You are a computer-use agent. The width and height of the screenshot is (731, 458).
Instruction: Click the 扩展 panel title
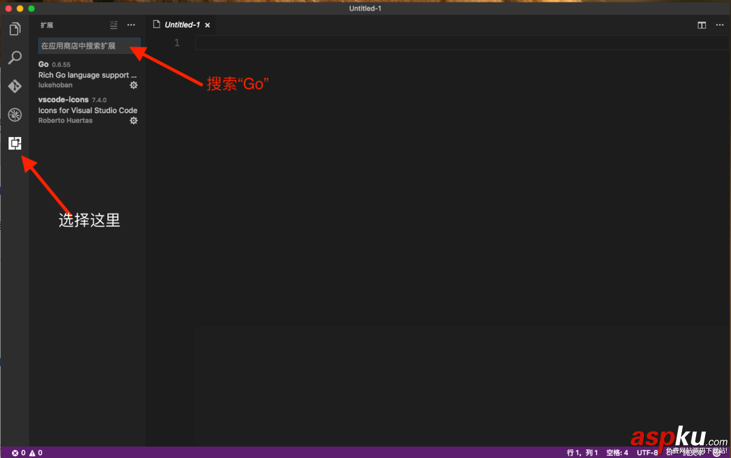tap(47, 25)
